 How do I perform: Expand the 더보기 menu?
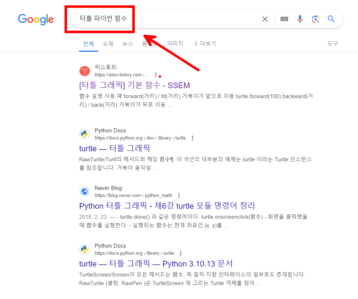tap(205, 44)
